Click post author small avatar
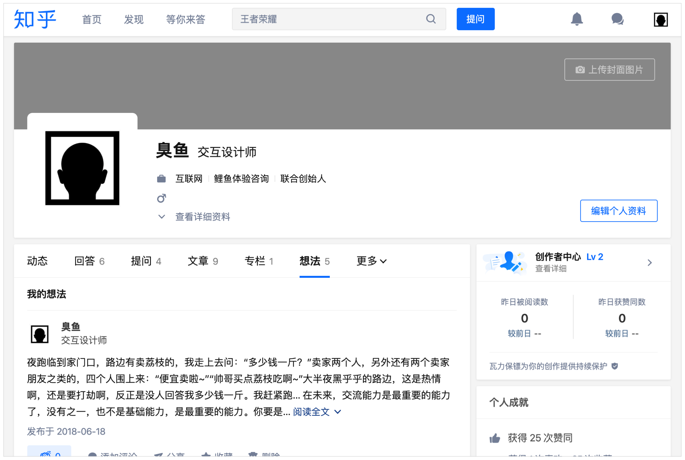This screenshot has width=685, height=460. pos(40,334)
